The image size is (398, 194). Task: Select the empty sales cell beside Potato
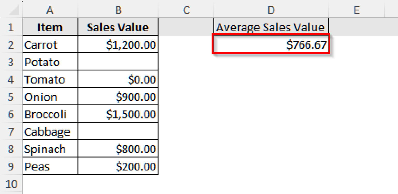click(x=118, y=62)
